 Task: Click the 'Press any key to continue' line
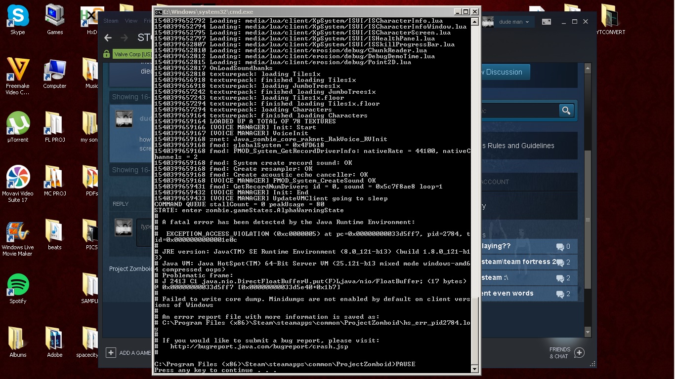[x=215, y=370]
